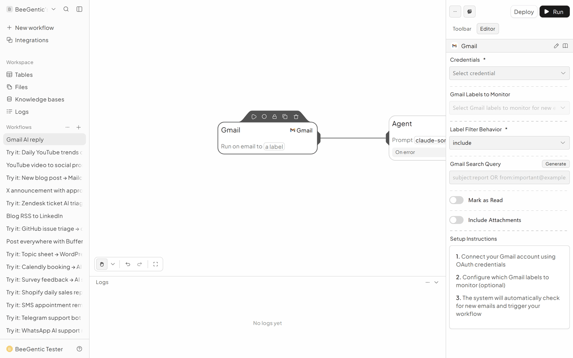Screen dimensions: 573x358
Task: Open Try it: Shopify daily sales report
Action: [x=45, y=292]
